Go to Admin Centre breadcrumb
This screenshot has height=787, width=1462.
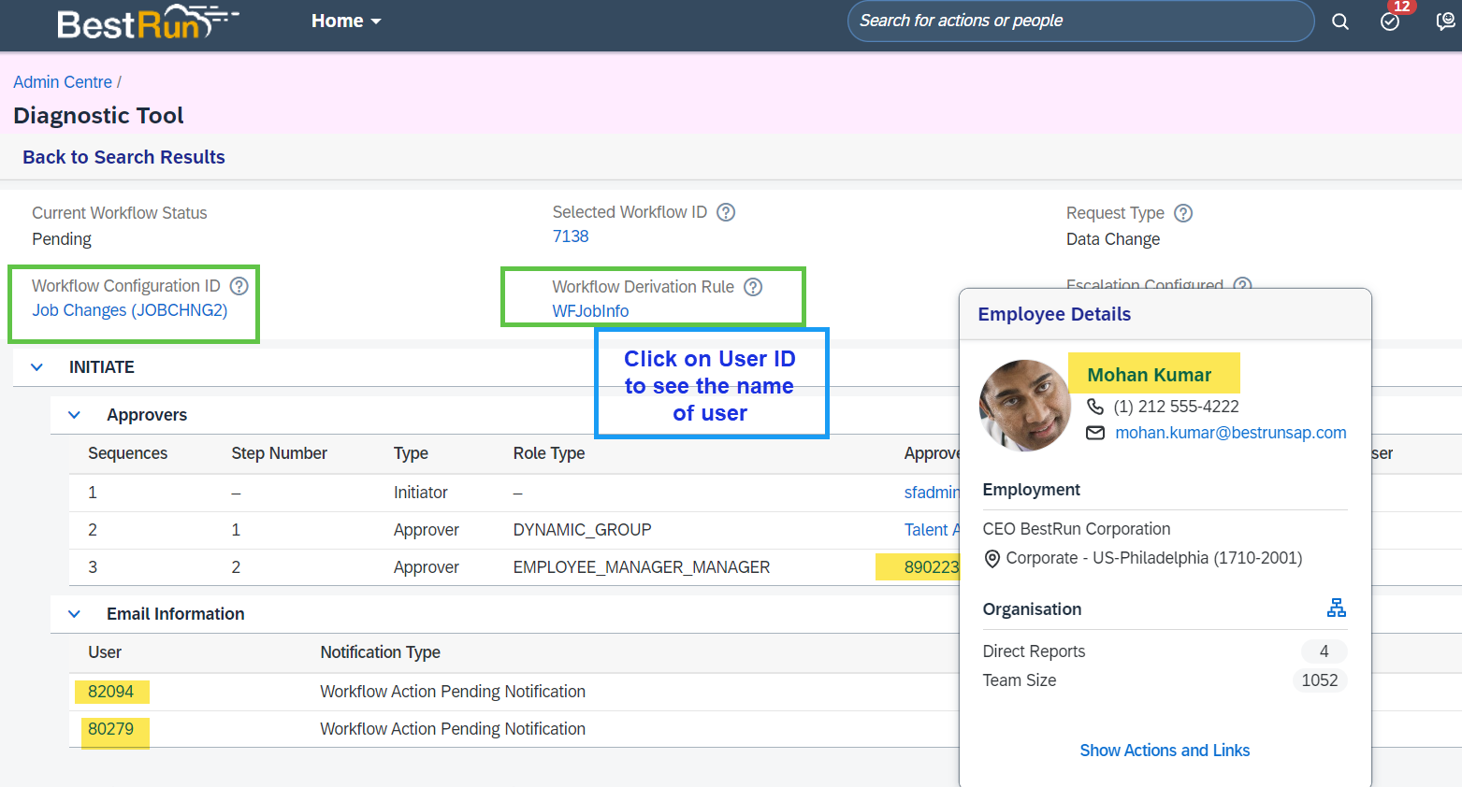point(63,82)
